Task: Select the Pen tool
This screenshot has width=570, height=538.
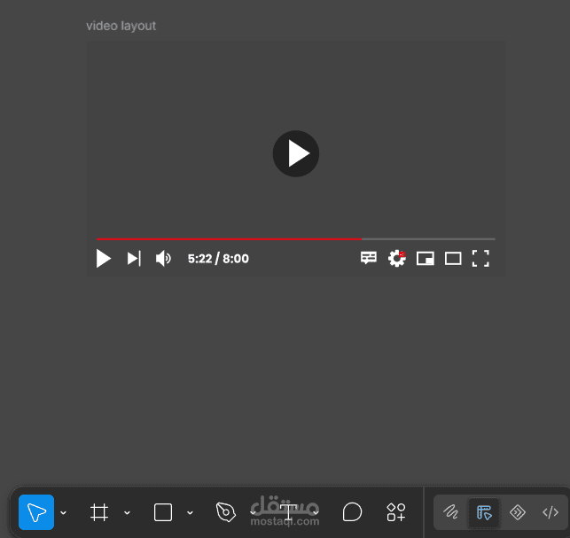Action: [x=225, y=511]
